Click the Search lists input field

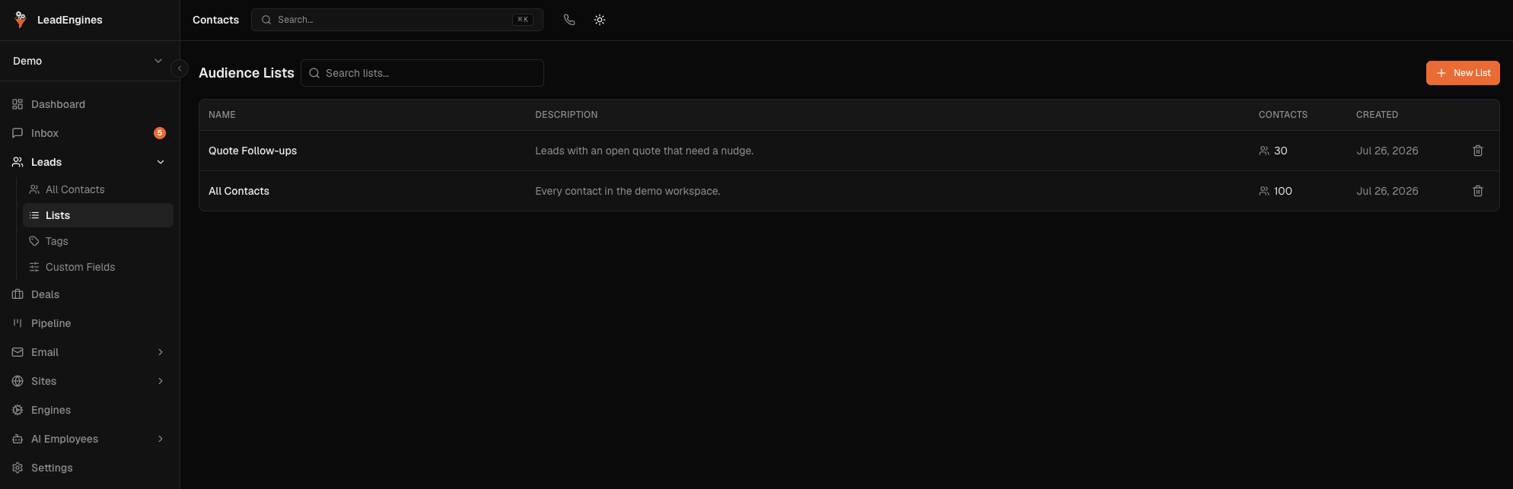coord(422,73)
